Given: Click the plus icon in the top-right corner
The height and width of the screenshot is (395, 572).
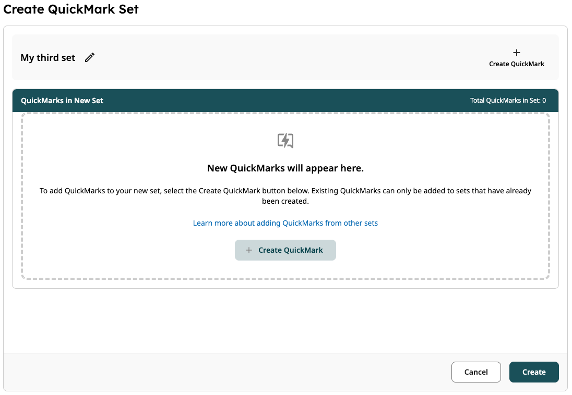Looking at the screenshot, I should pyautogui.click(x=517, y=53).
